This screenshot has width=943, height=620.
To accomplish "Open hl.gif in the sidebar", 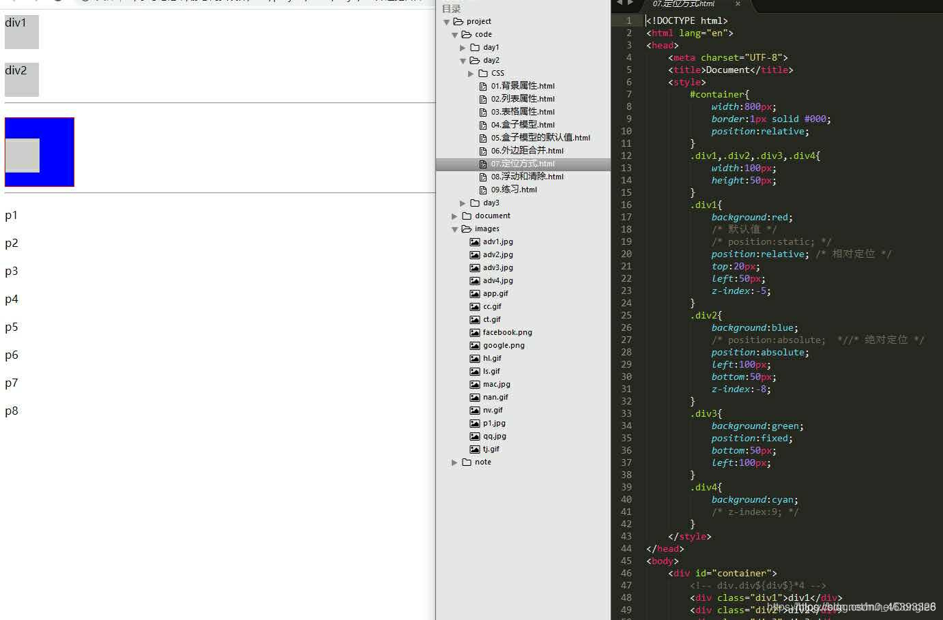I will (492, 358).
